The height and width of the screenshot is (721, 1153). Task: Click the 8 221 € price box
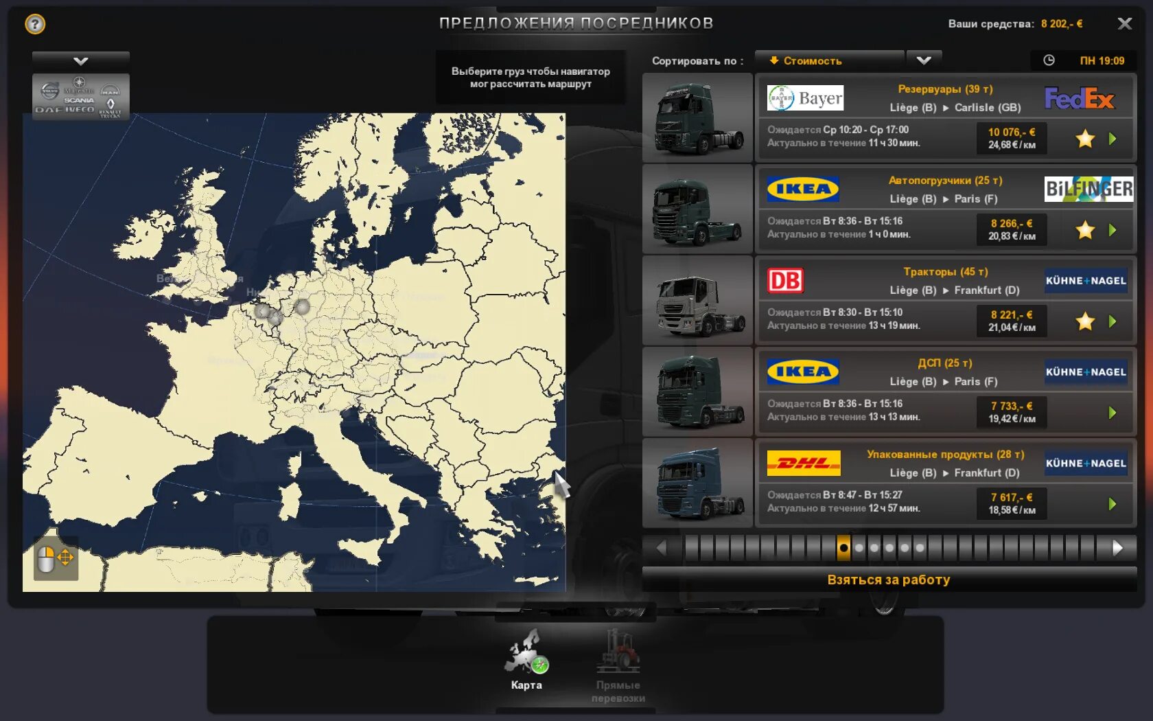[1012, 321]
